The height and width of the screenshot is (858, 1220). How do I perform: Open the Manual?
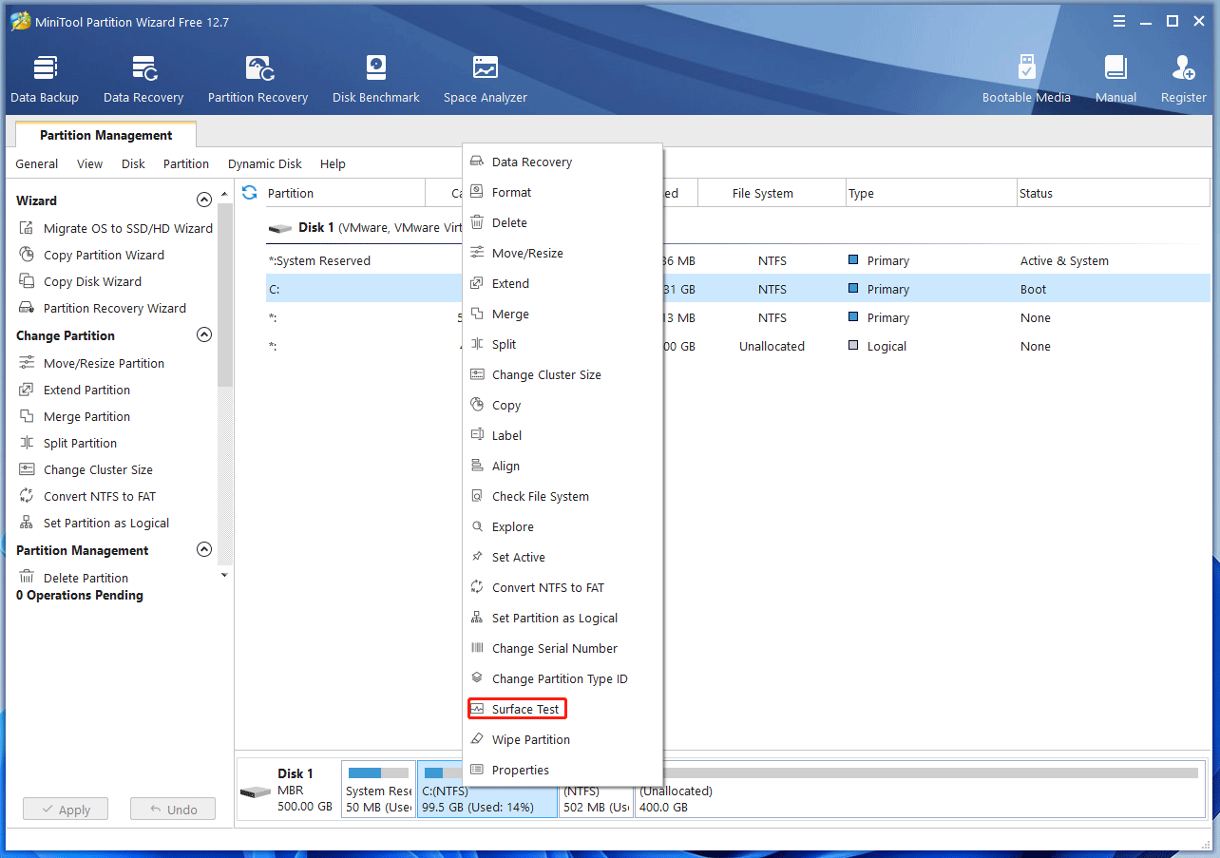pos(1115,80)
